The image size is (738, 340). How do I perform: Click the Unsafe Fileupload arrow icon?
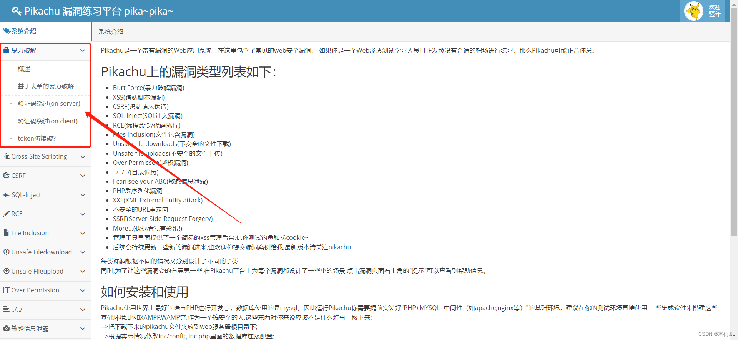coord(6,271)
